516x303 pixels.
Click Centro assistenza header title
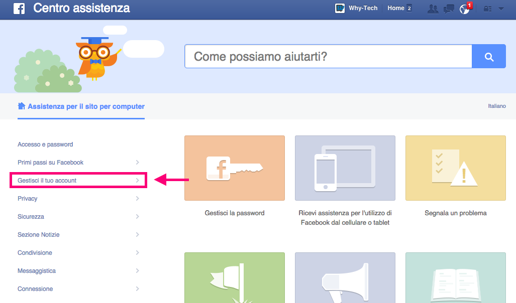(x=81, y=8)
